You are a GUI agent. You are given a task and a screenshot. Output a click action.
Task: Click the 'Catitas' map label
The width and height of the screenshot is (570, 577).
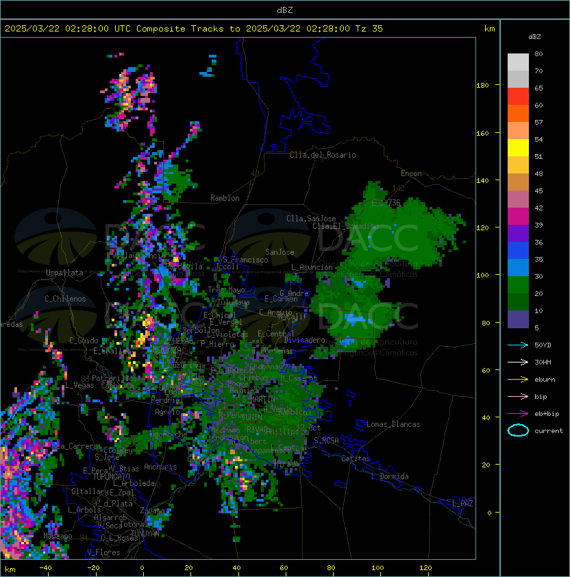pos(356,458)
